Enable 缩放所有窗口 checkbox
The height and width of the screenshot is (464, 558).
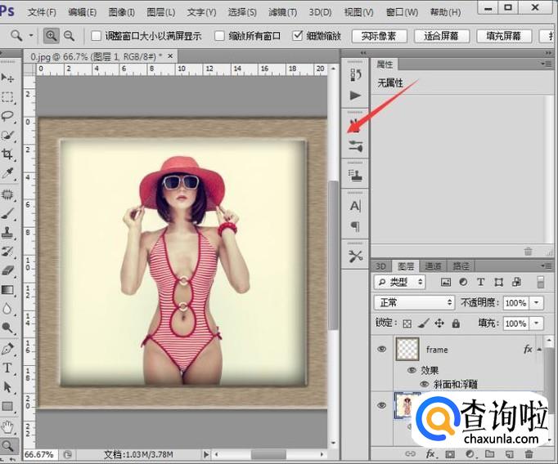[x=219, y=37]
